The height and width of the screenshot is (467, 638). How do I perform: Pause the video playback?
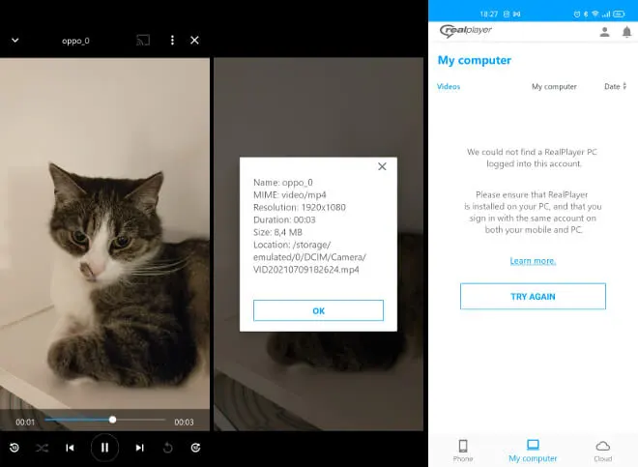tap(105, 448)
